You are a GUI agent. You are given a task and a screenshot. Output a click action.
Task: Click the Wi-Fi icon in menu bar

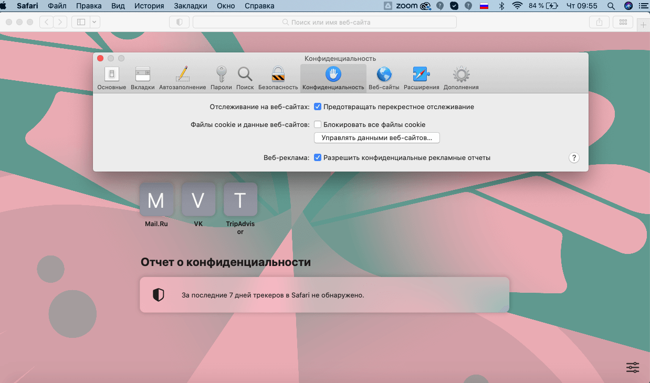point(517,6)
